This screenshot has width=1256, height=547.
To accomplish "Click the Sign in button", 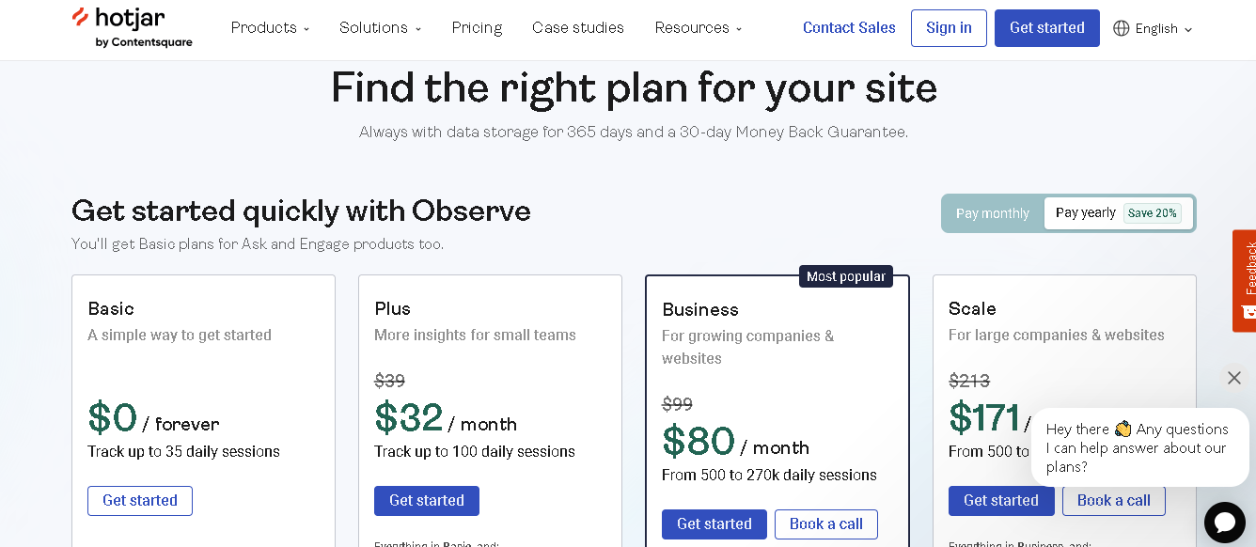I will tap(949, 28).
